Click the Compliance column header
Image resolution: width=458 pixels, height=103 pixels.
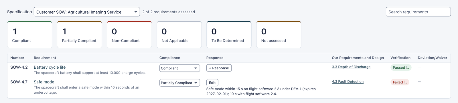tap(170, 58)
